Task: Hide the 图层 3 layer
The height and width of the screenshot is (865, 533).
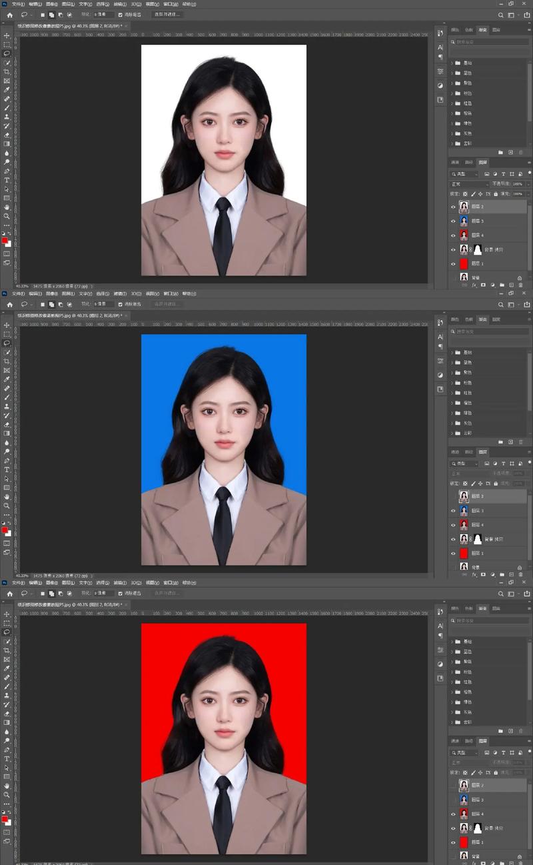Action: pos(453,221)
